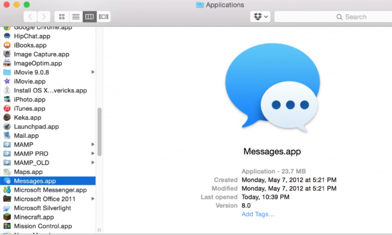The image size is (392, 235).
Task: Expand the MAMP folder arrow
Action: click(x=93, y=145)
